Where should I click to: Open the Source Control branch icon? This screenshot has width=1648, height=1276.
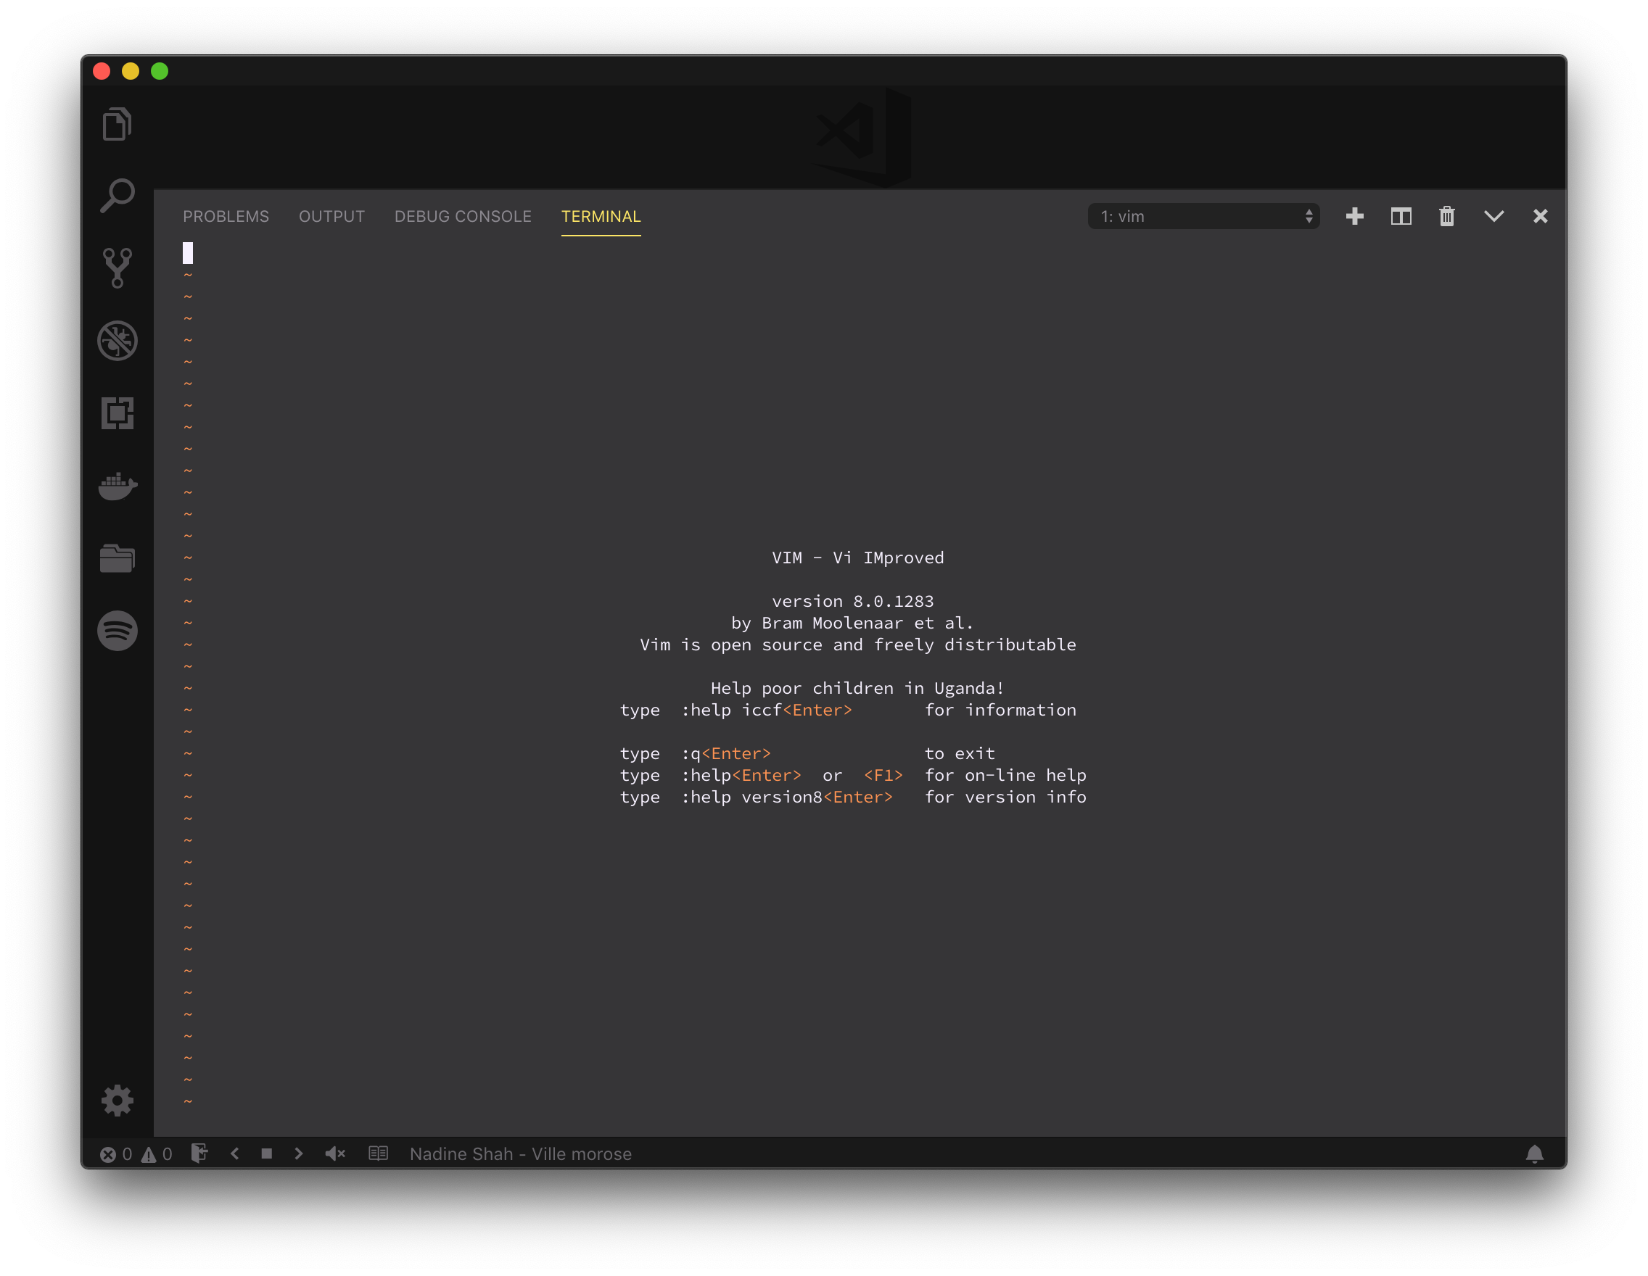point(117,268)
